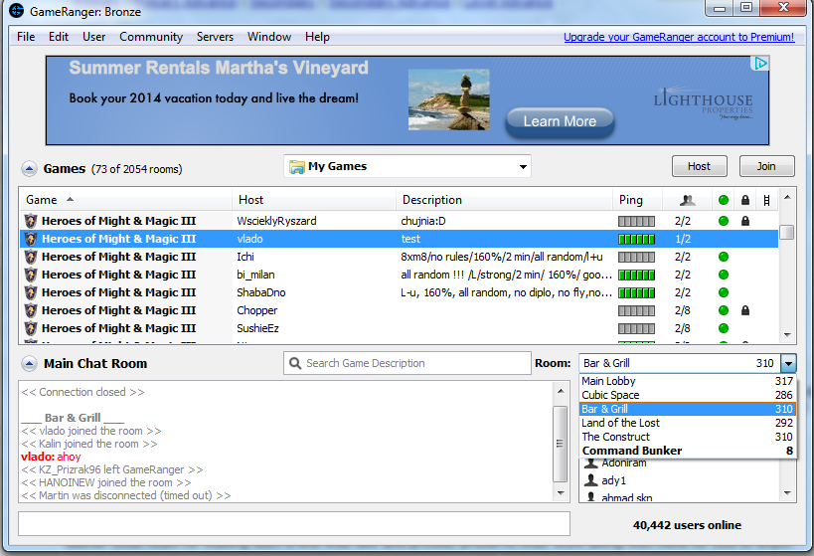Click the magnifier icon in the search box
Image resolution: width=814 pixels, height=556 pixels.
[x=295, y=363]
